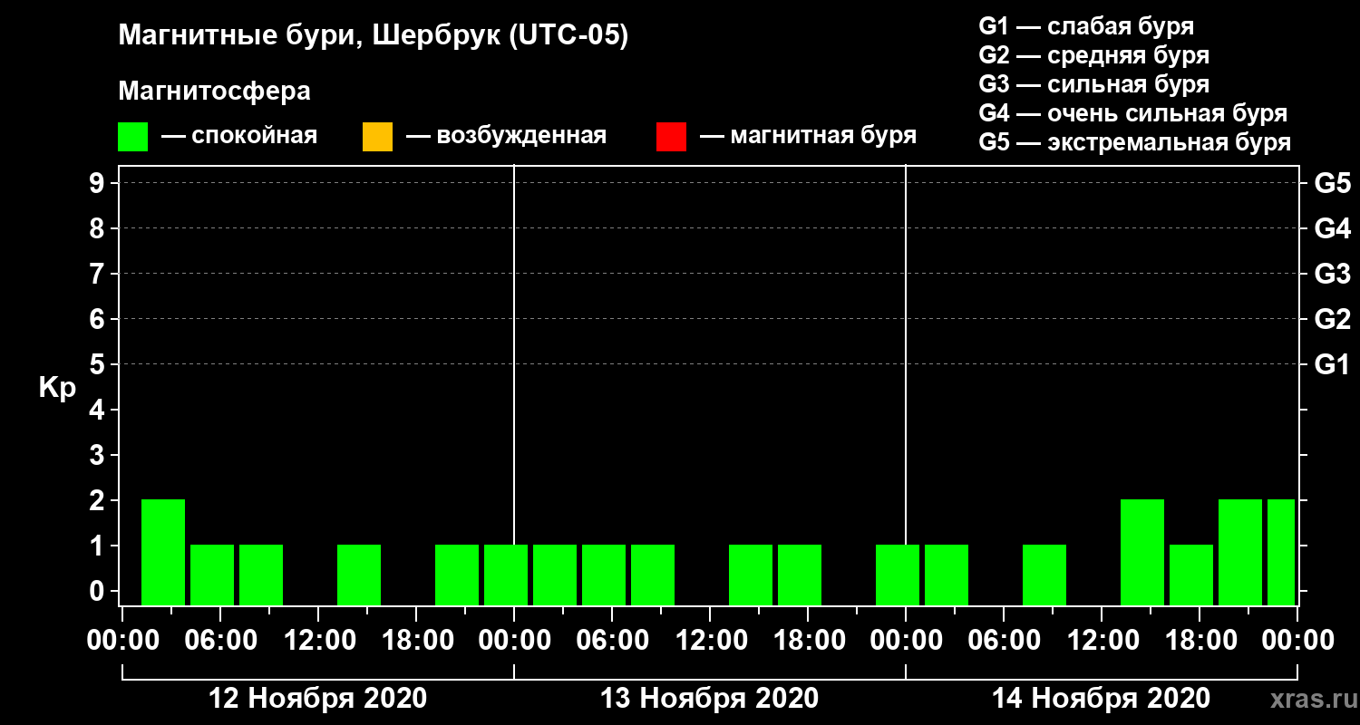Click the 'G3' label on right axis

[x=1332, y=274]
